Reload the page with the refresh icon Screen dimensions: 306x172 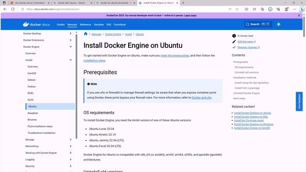click(13, 9)
